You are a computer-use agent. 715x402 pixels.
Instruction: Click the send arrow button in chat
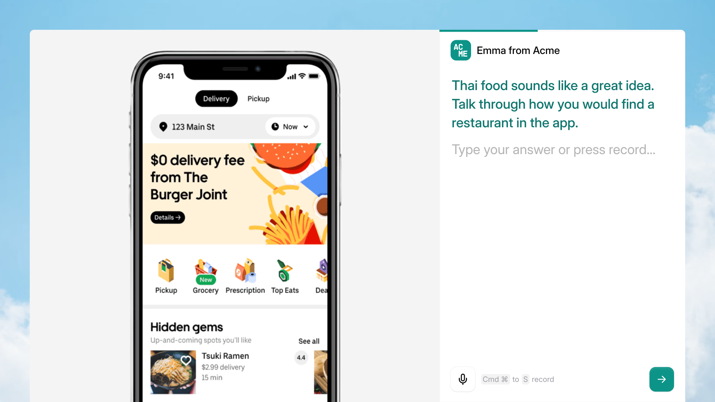(x=662, y=379)
